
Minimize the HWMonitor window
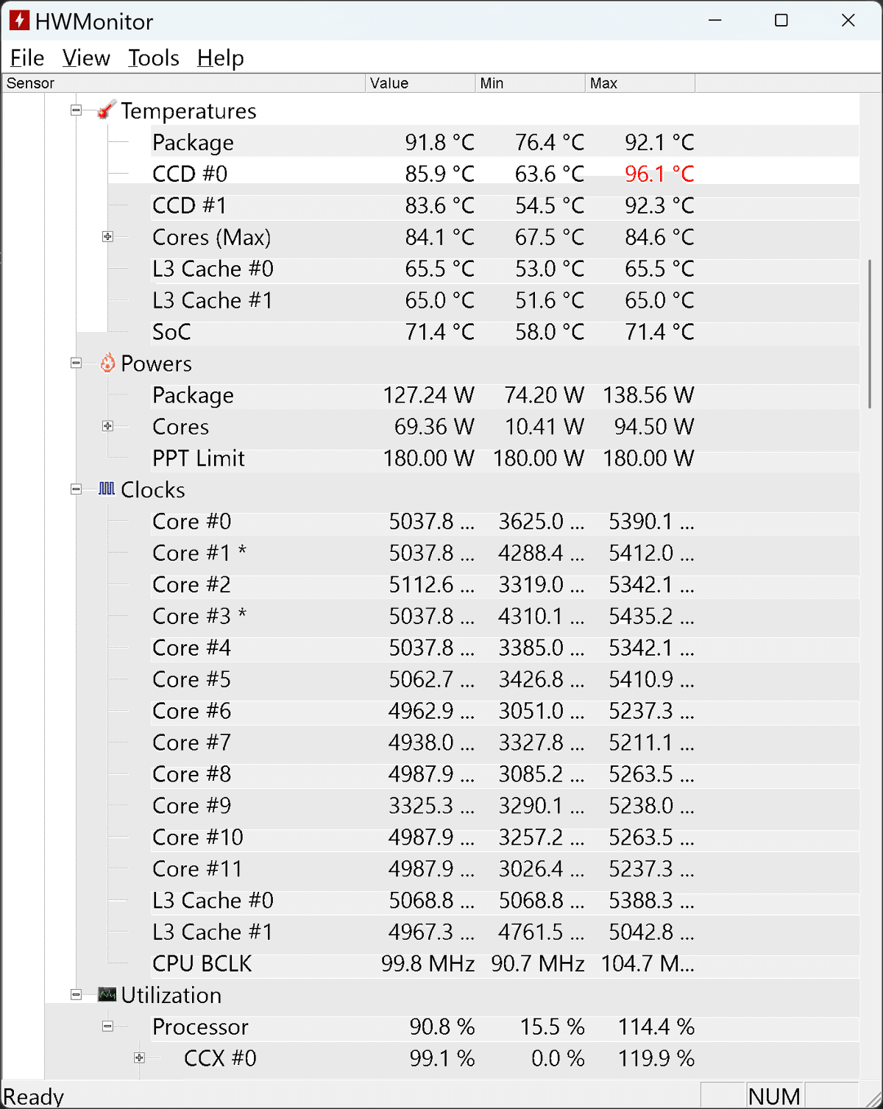[x=714, y=21]
